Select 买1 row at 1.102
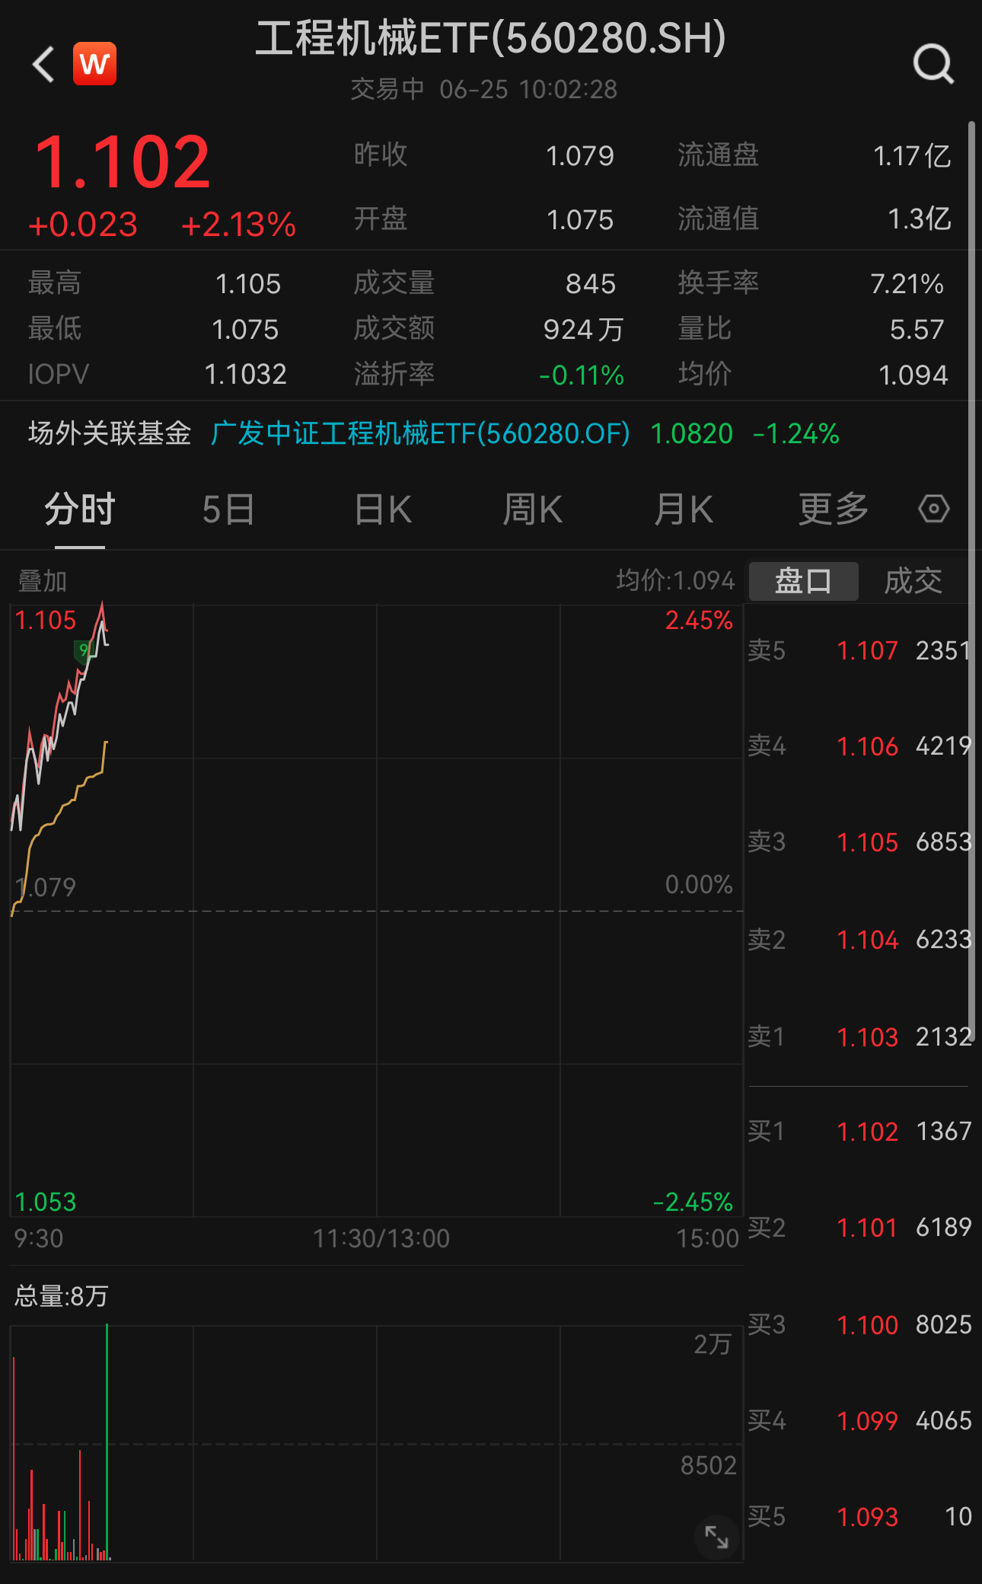Image resolution: width=982 pixels, height=1584 pixels. [860, 1132]
